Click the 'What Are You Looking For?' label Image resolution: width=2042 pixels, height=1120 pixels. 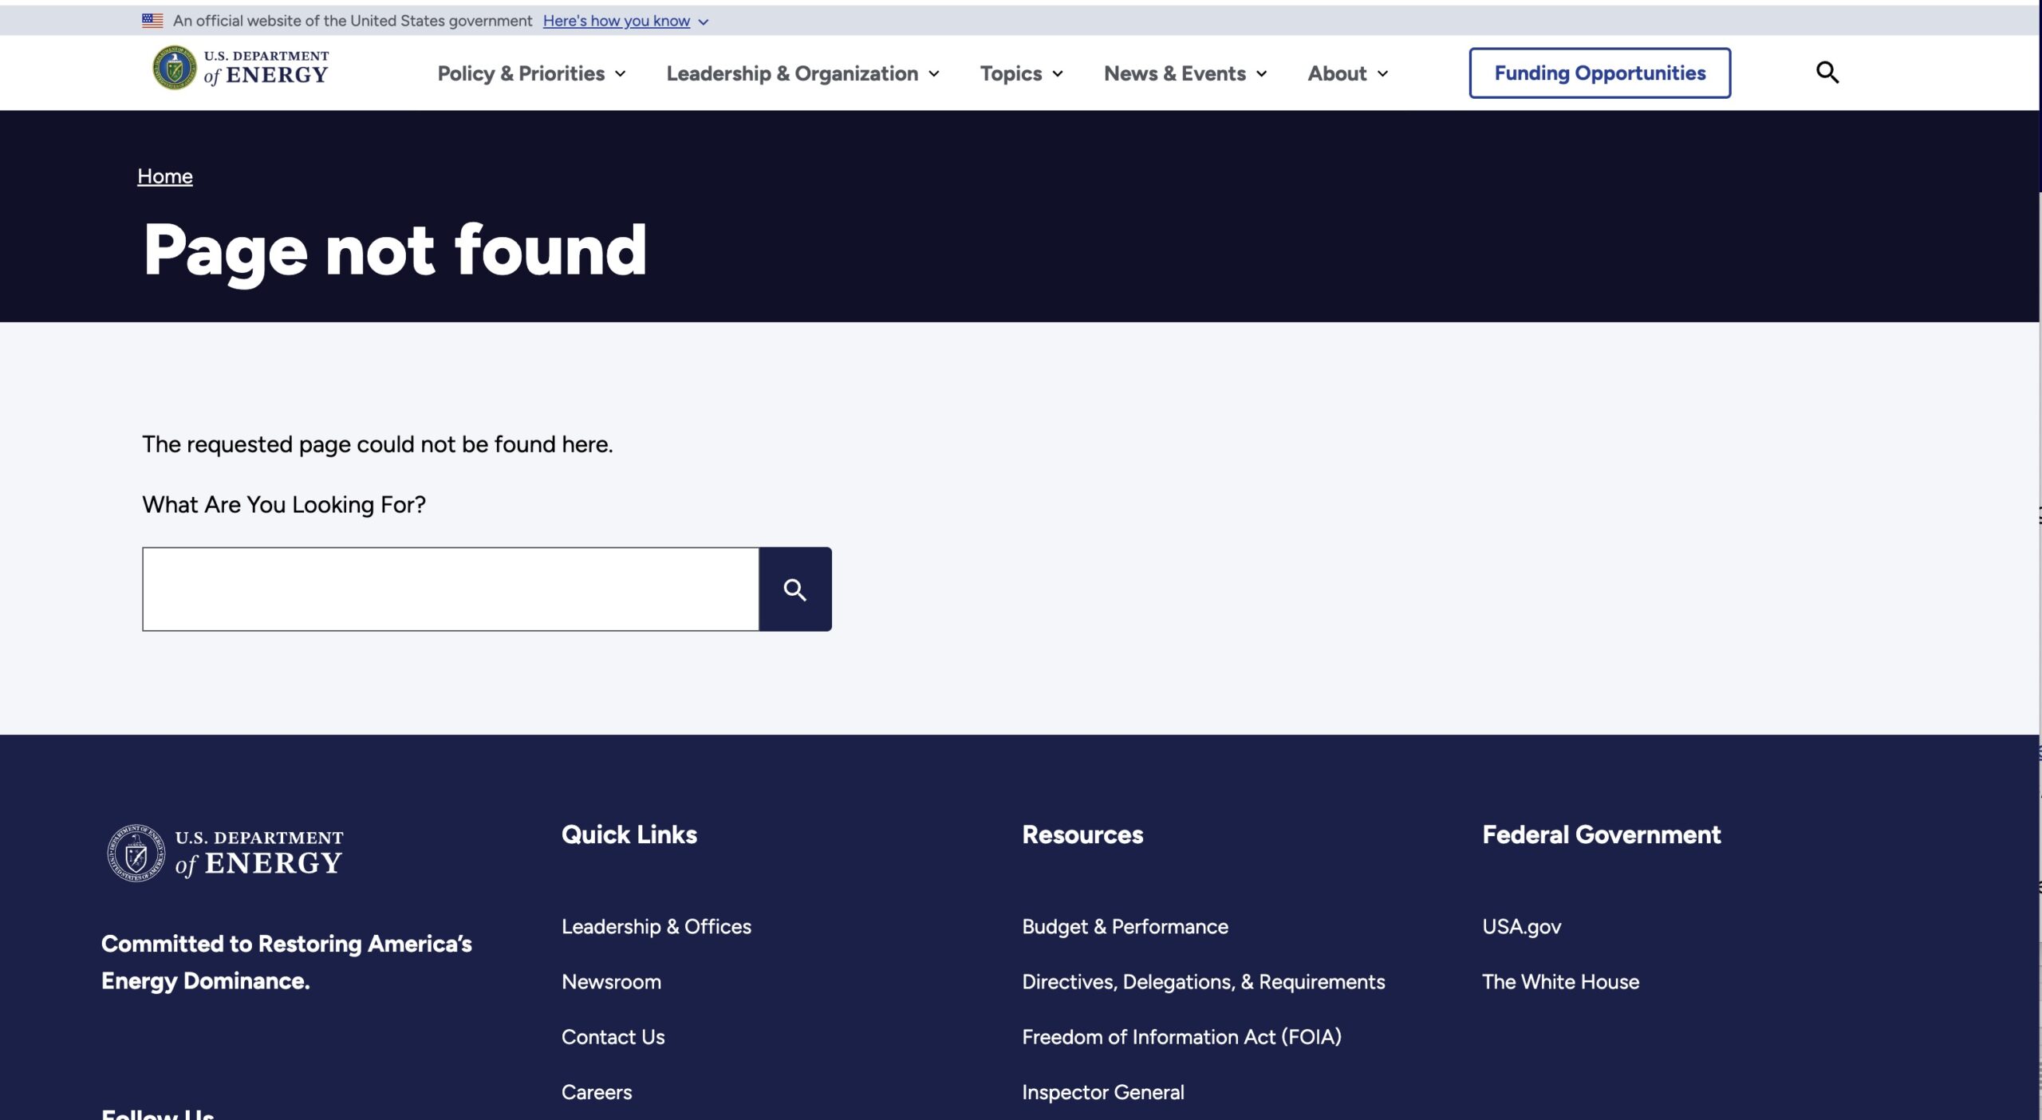pos(284,505)
